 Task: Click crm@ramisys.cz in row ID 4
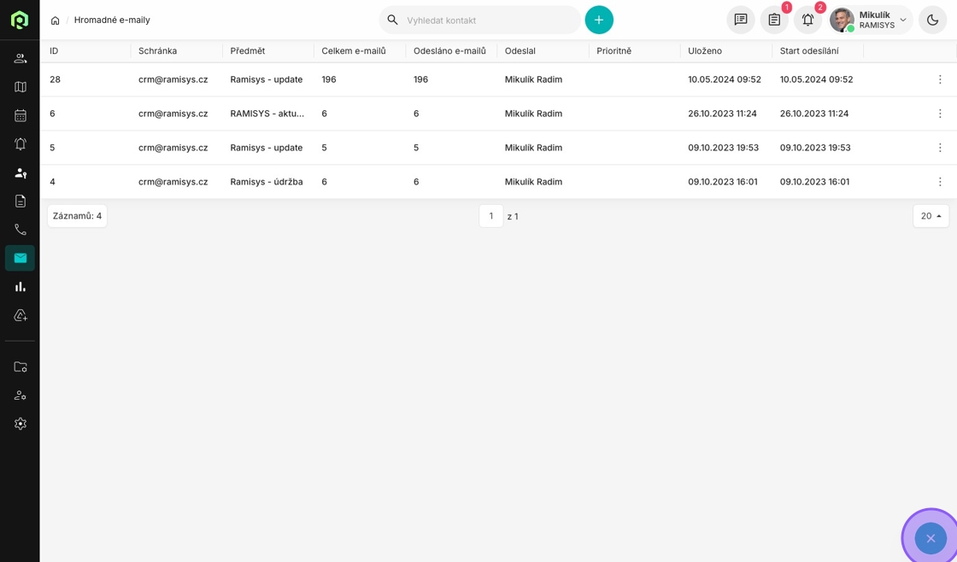[x=173, y=182]
